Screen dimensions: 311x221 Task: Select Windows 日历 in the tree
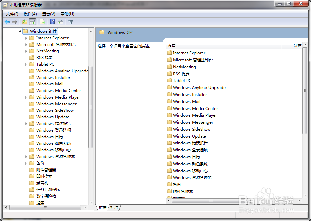[49, 137]
